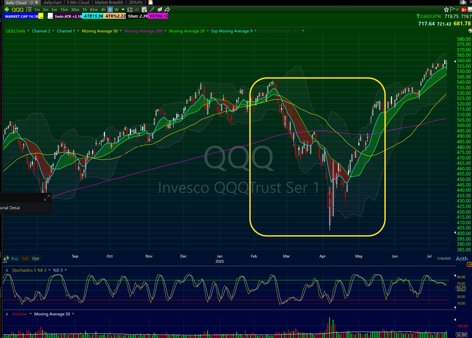472x338 pixels.
Task: Select the W weekly timeframe
Action: pyautogui.click(x=116, y=10)
